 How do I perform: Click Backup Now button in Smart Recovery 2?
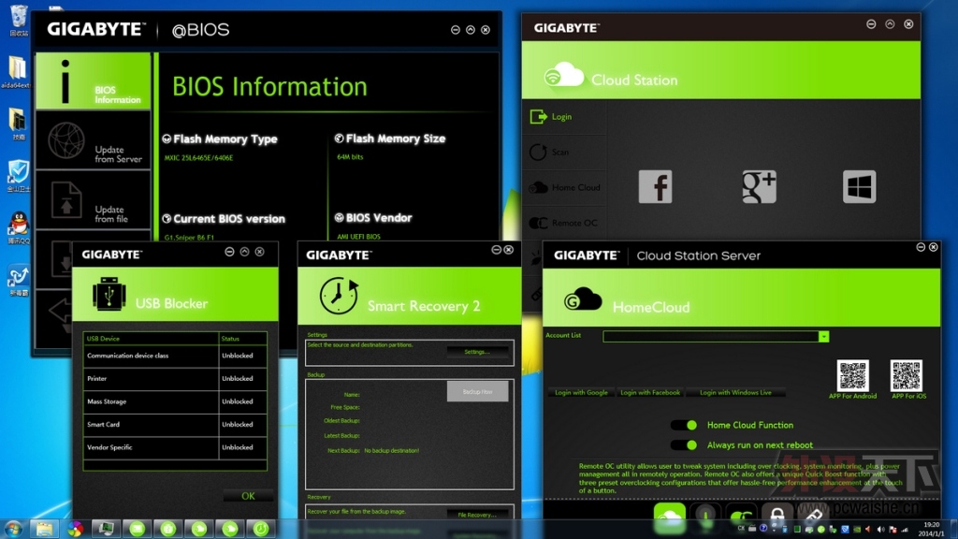coord(477,392)
